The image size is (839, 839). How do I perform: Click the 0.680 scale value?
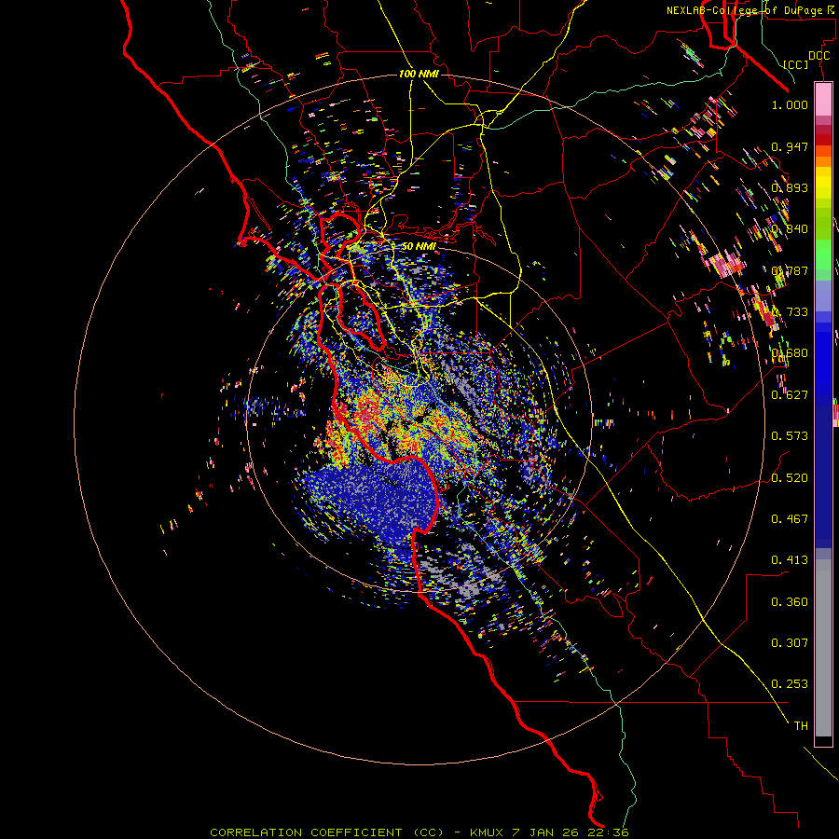pyautogui.click(x=790, y=352)
